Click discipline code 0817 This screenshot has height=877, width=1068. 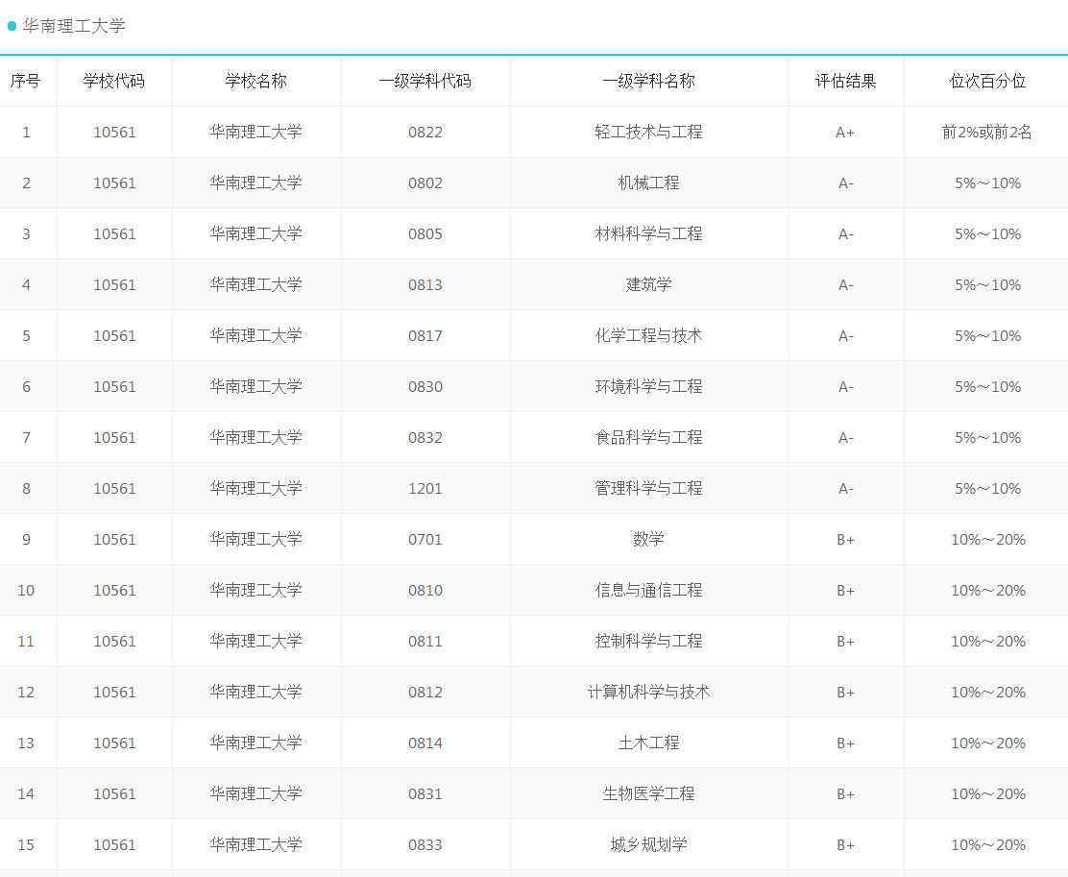point(425,336)
